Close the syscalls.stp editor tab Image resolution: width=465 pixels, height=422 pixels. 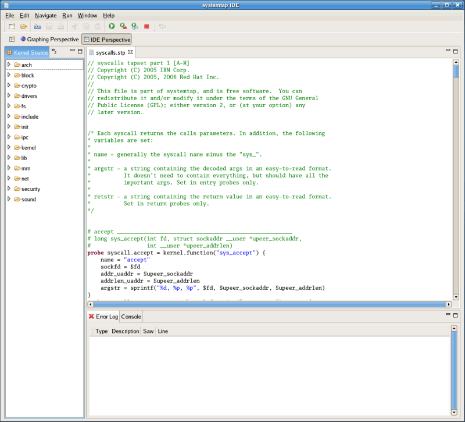[x=130, y=52]
